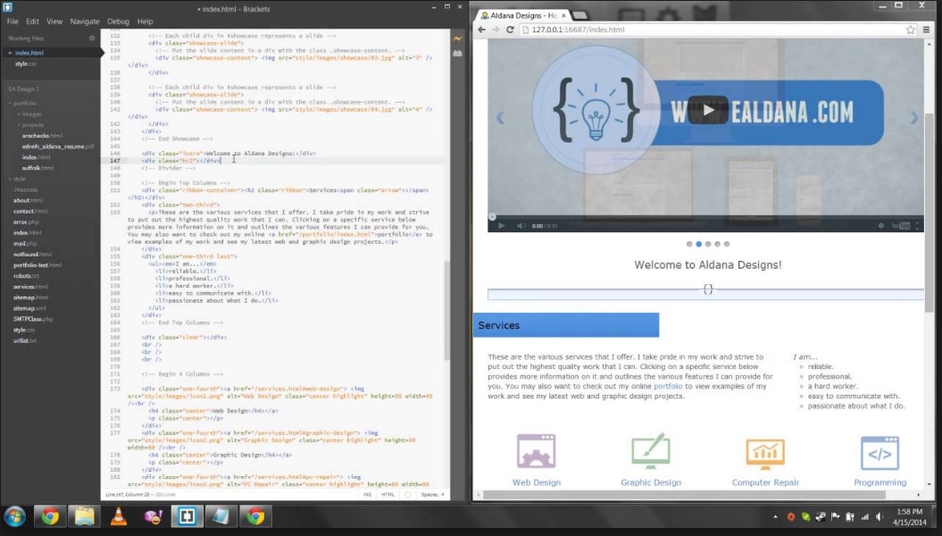Open the Edit menu in Brackets
This screenshot has height=536, width=942.
pyautogui.click(x=32, y=21)
